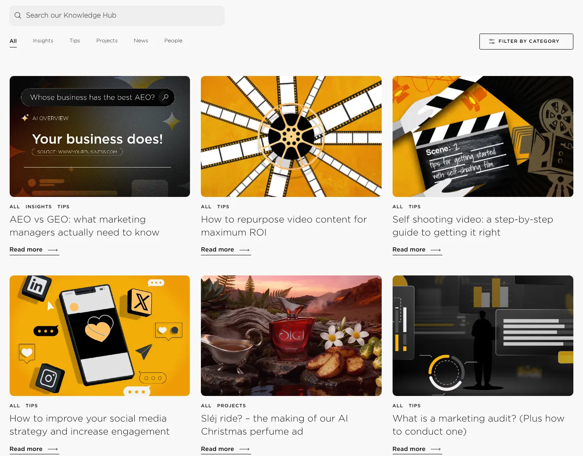View the People tab

(x=173, y=41)
